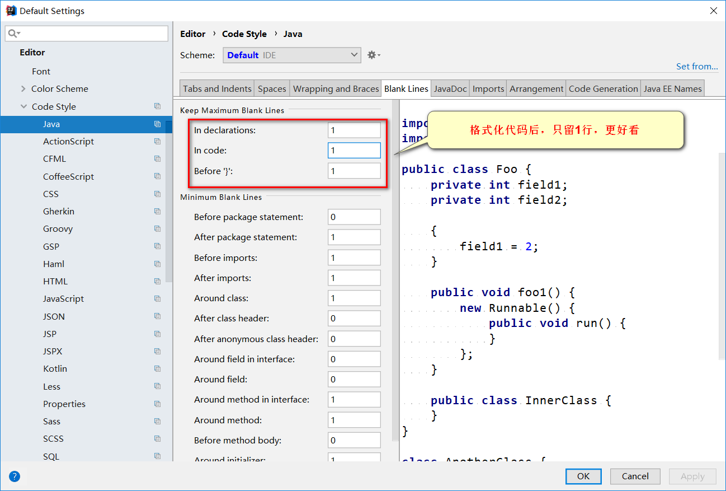
Task: Open the Wrapping and Braces tab
Action: pyautogui.click(x=336, y=88)
